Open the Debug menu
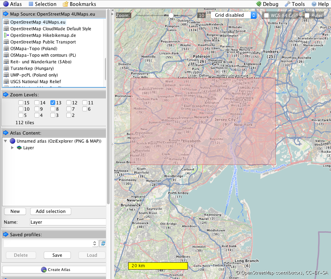This screenshot has width=331, height=279. coord(267,4)
